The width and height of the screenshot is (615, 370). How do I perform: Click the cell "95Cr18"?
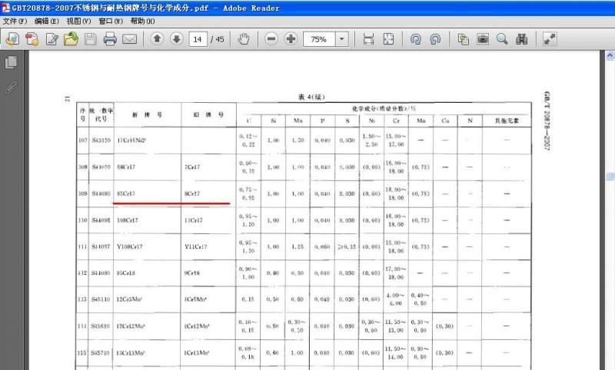pos(125,273)
